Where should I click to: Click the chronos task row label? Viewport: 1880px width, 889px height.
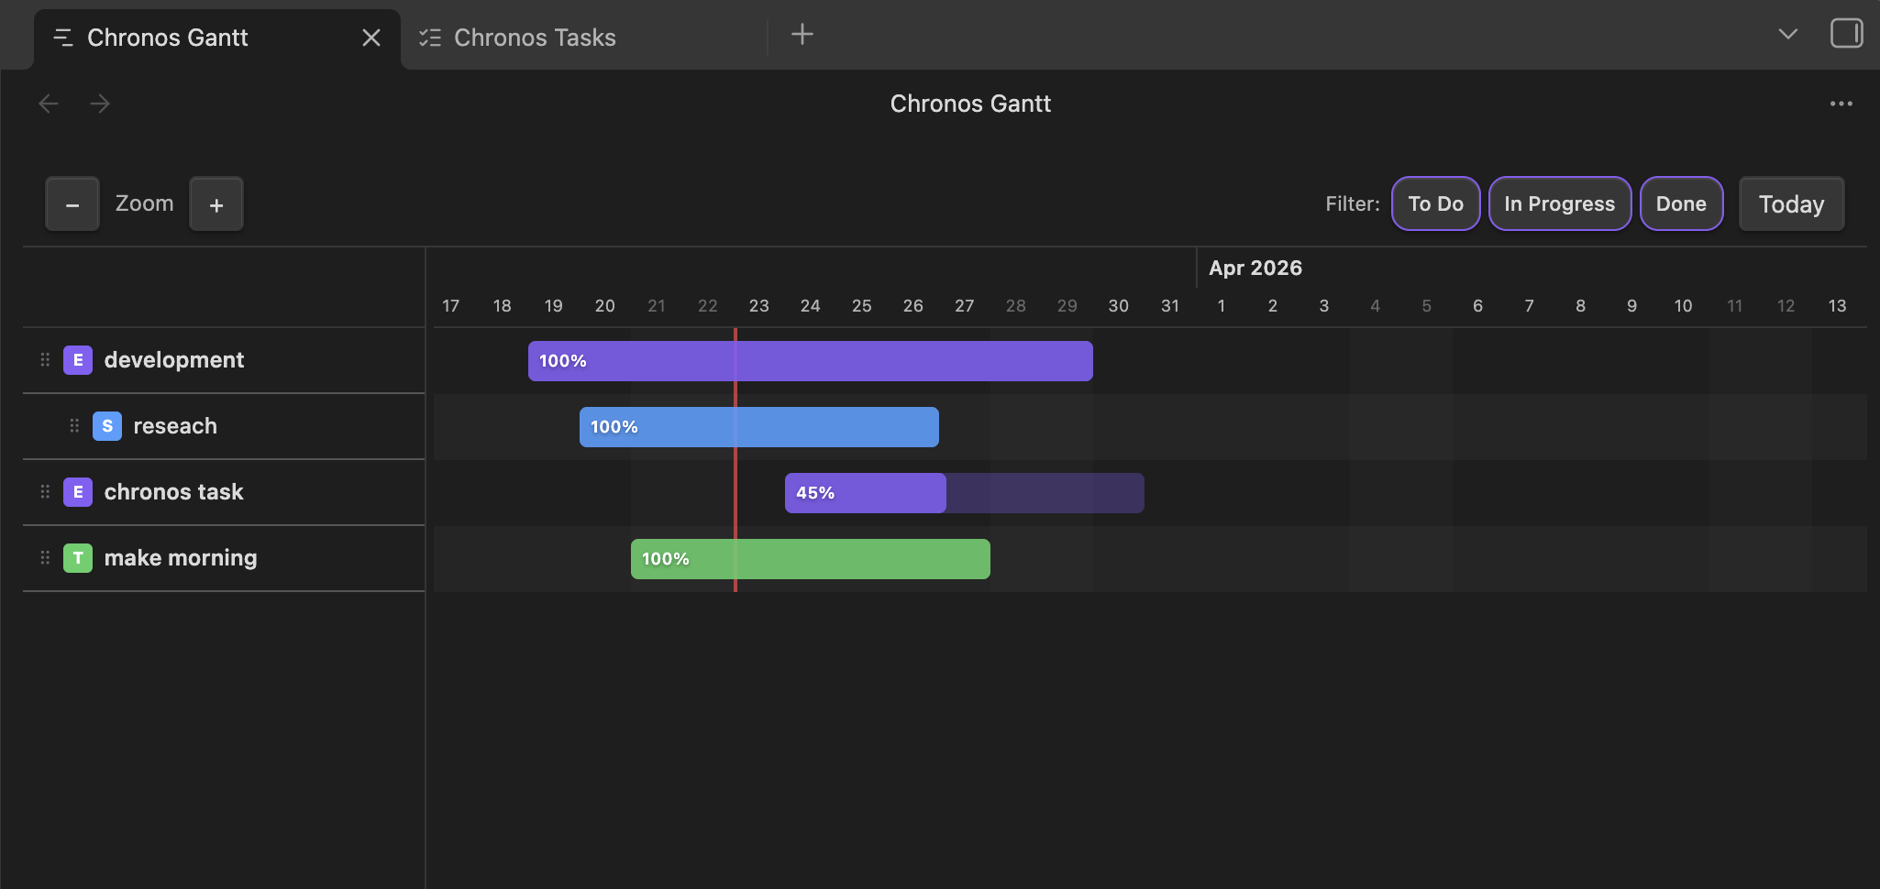173,492
